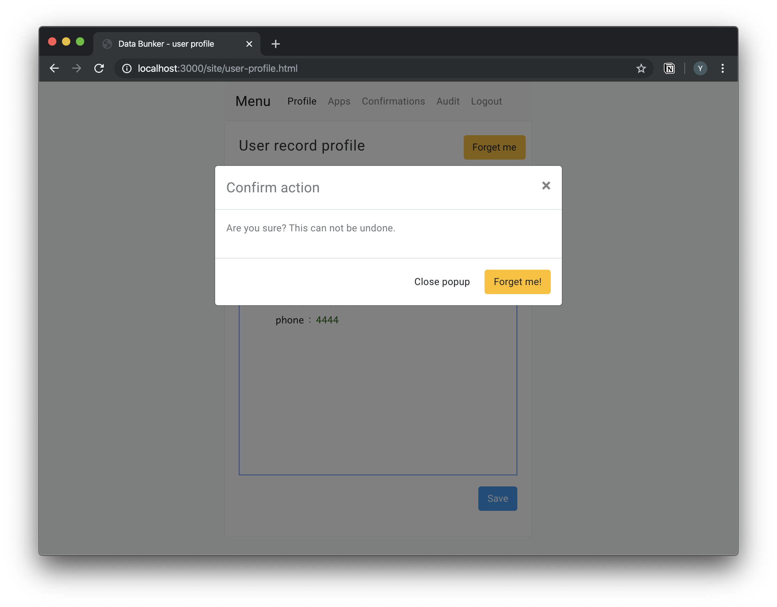Open the Y profile avatar
Image resolution: width=777 pixels, height=607 pixels.
700,68
